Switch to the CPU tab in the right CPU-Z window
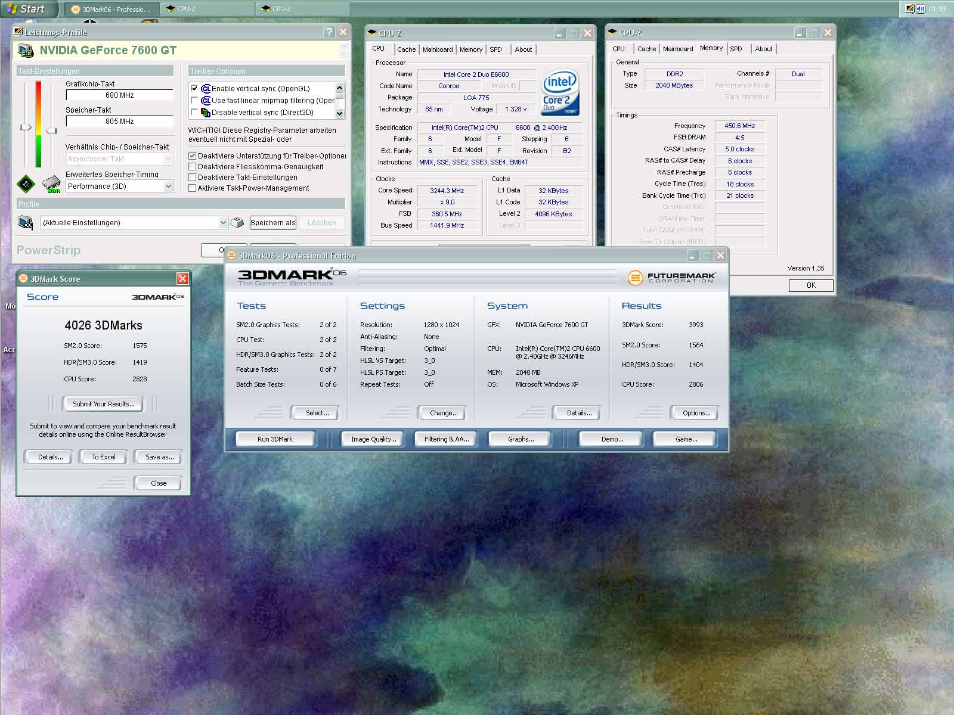Image resolution: width=954 pixels, height=715 pixels. point(619,49)
